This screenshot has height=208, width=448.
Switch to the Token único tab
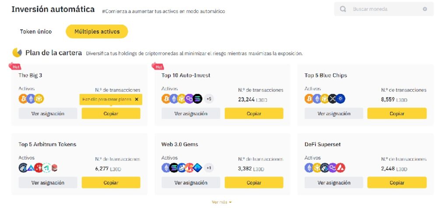pyautogui.click(x=36, y=31)
